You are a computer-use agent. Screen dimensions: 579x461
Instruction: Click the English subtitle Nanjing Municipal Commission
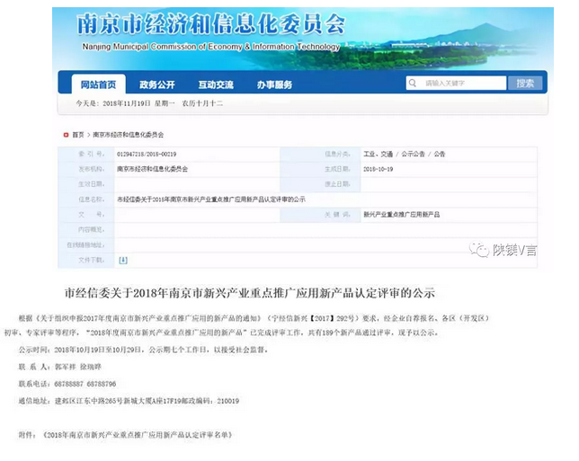pyautogui.click(x=211, y=47)
